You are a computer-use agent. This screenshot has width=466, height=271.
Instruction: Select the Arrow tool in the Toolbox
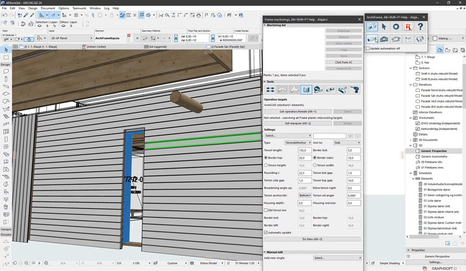click(6, 50)
